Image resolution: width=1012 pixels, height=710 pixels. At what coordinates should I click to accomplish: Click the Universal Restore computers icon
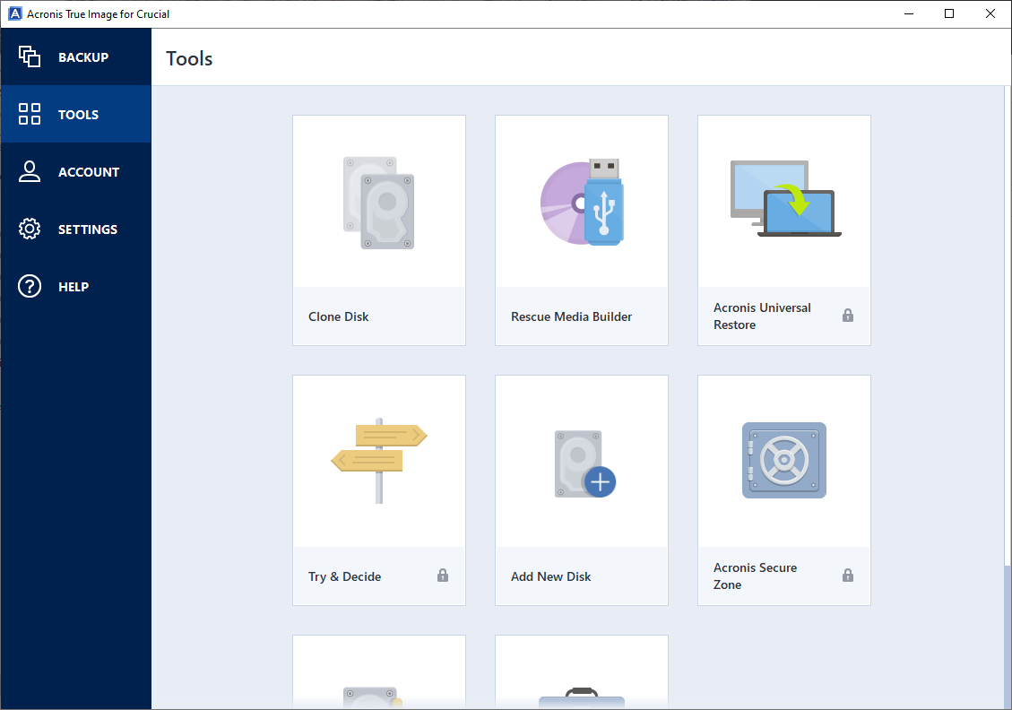(785, 199)
